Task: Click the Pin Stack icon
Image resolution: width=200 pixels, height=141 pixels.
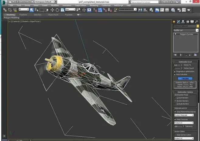Action: [175, 55]
